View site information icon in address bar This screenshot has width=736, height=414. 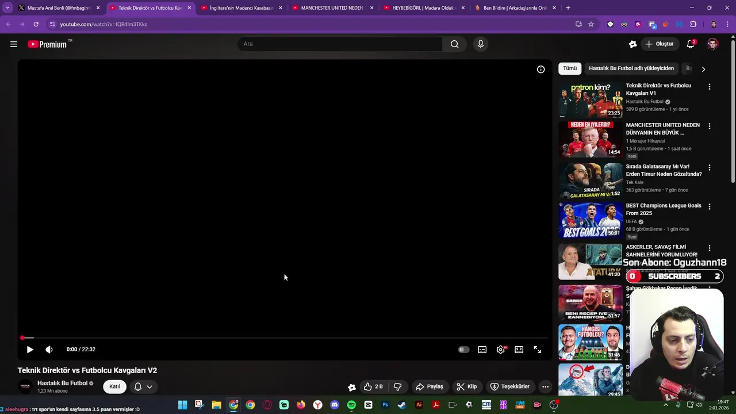[52, 24]
